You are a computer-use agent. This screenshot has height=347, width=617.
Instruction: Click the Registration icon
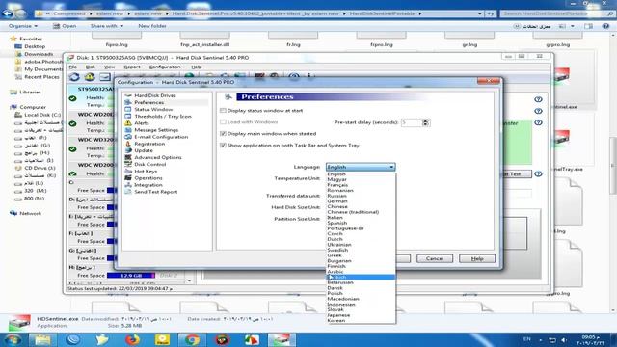128,144
